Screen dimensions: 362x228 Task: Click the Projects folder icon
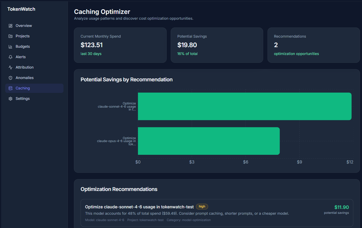[11, 36]
